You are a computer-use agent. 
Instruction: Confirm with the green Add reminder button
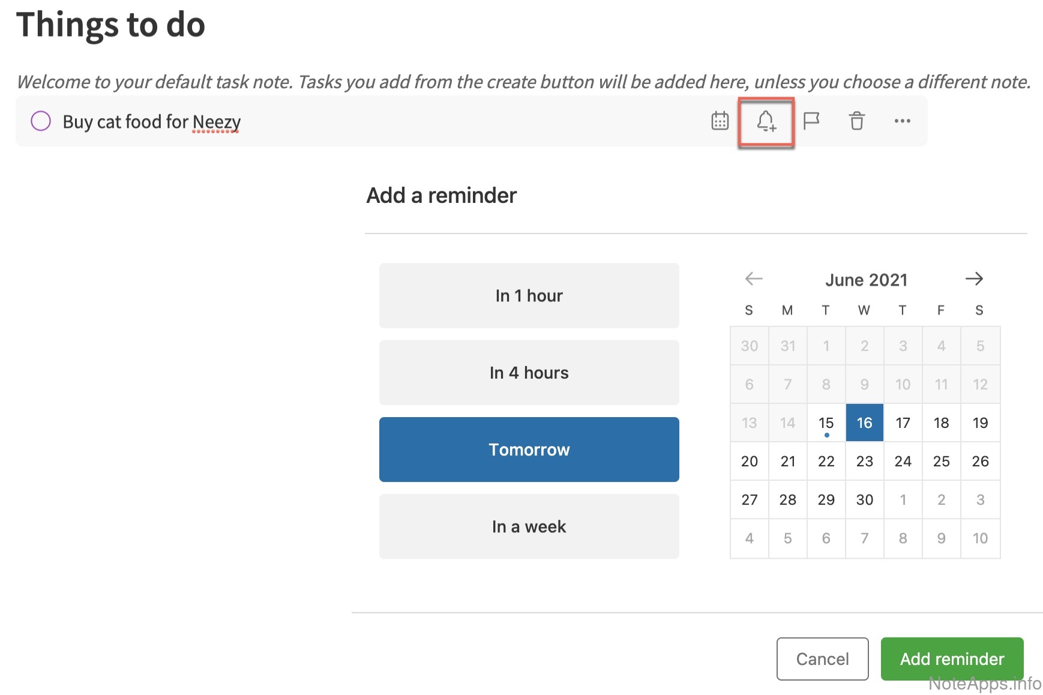[x=952, y=659]
